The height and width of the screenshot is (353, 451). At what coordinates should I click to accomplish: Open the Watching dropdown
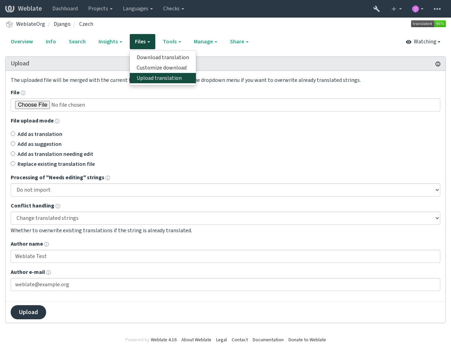click(x=423, y=42)
